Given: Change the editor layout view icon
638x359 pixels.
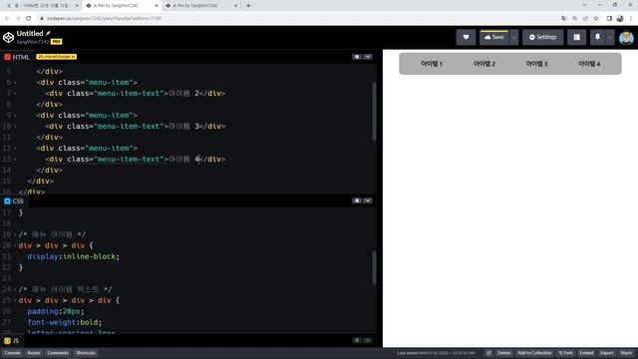Looking at the screenshot, I should (x=576, y=37).
